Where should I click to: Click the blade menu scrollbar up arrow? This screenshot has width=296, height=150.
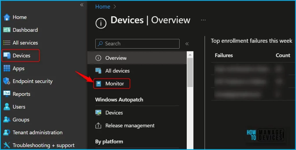click(x=190, y=55)
